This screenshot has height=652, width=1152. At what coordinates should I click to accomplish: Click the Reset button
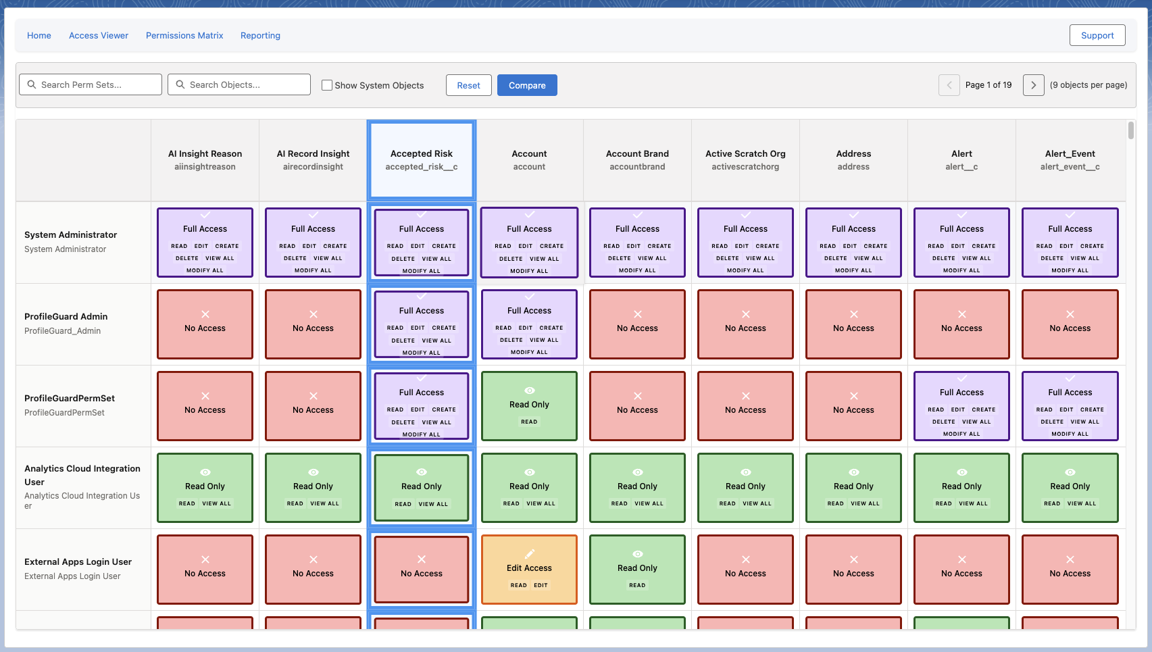click(468, 85)
